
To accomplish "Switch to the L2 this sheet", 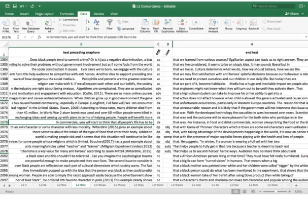I will click(62, 185).
